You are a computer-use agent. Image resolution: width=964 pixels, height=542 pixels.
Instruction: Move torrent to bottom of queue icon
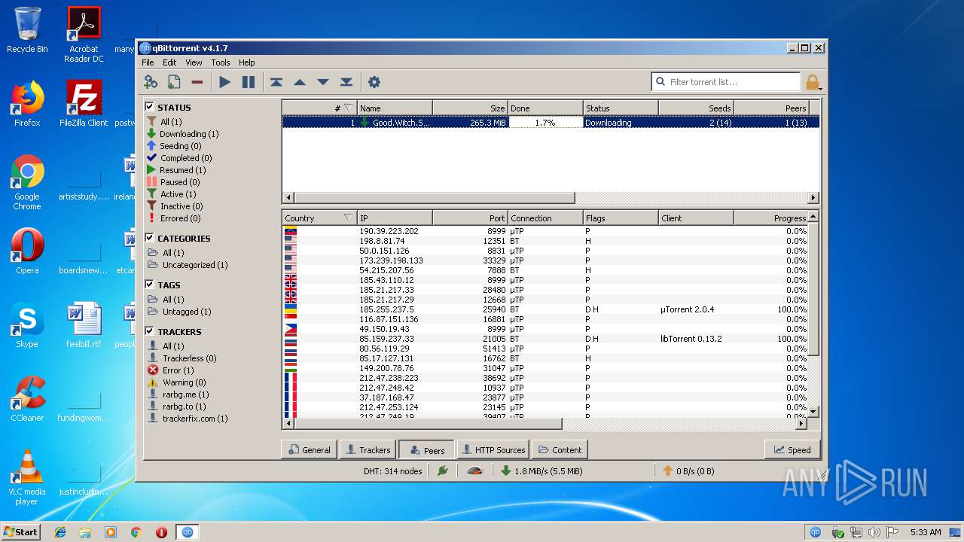pos(346,82)
